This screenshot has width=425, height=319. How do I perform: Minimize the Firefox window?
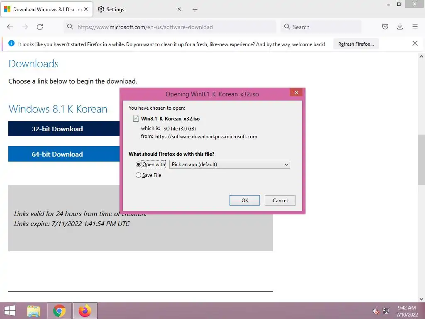[x=388, y=4]
